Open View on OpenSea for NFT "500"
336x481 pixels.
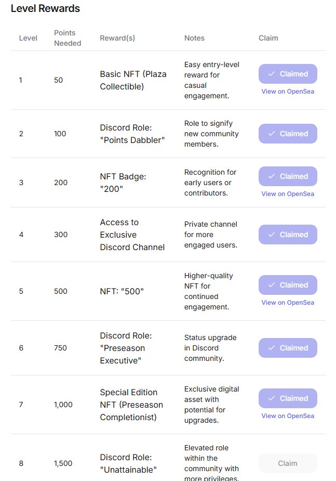tap(288, 303)
